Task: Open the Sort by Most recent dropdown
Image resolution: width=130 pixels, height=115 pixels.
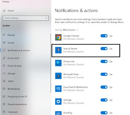Action: pos(71,30)
